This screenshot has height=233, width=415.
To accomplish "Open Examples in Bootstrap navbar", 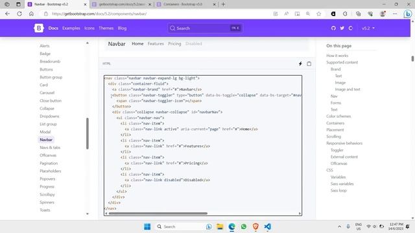I will coord(71,28).
